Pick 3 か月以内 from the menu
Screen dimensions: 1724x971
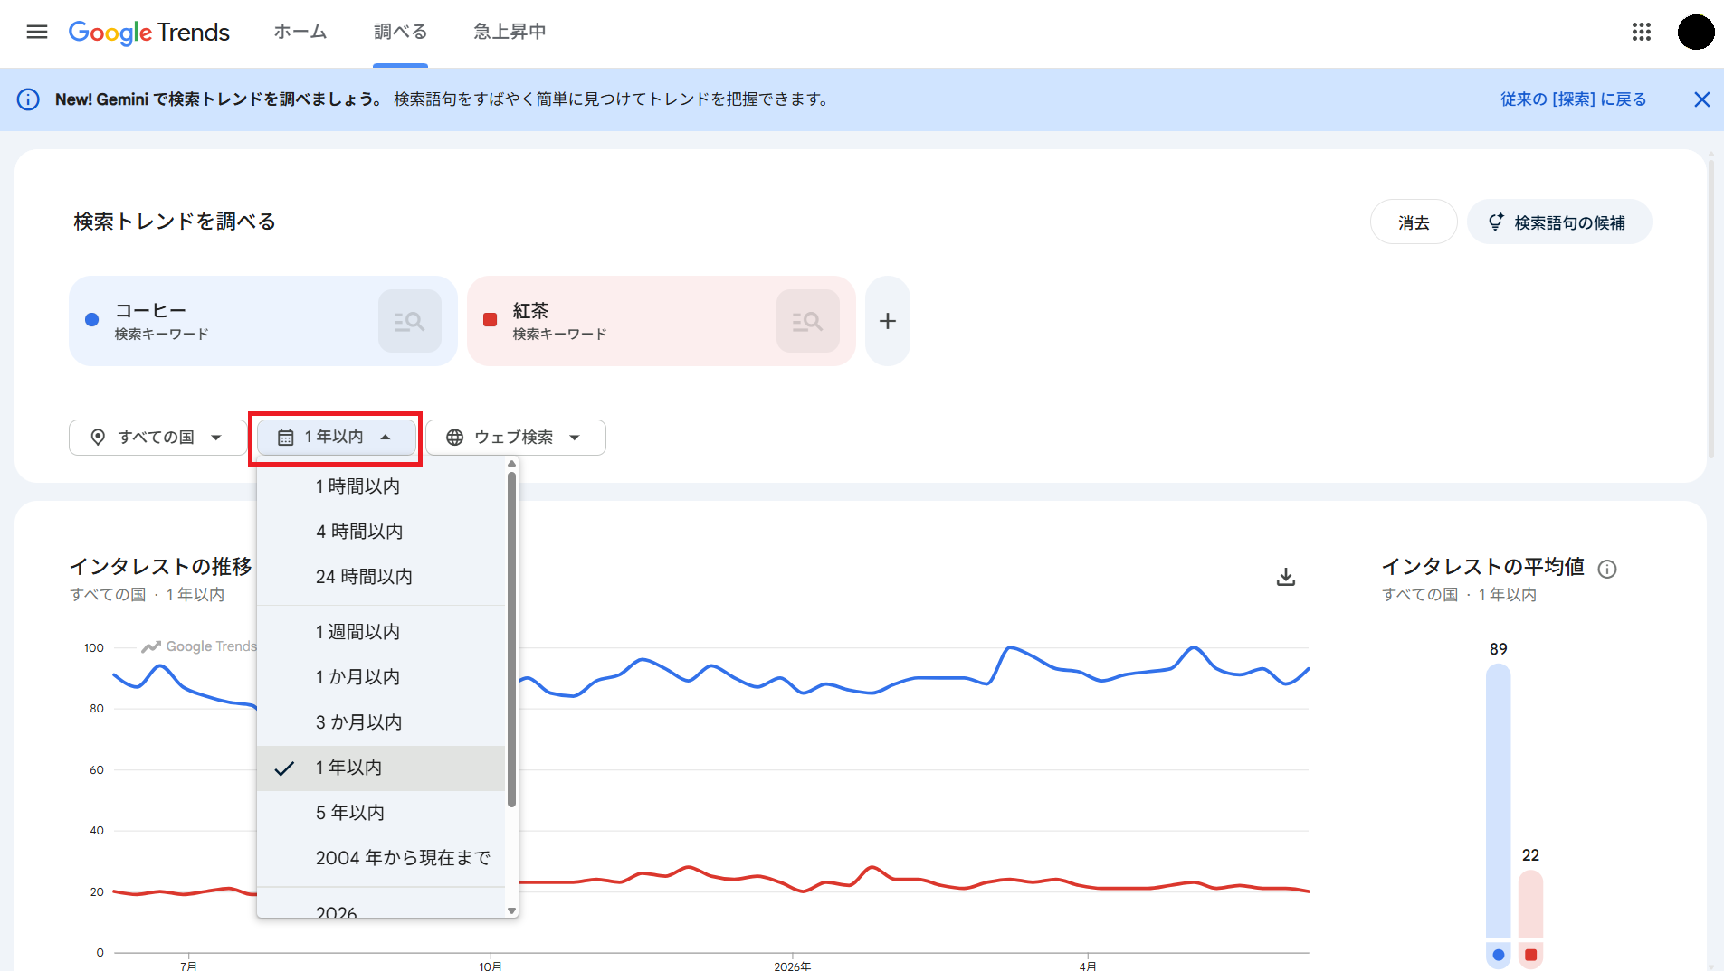[x=381, y=722]
